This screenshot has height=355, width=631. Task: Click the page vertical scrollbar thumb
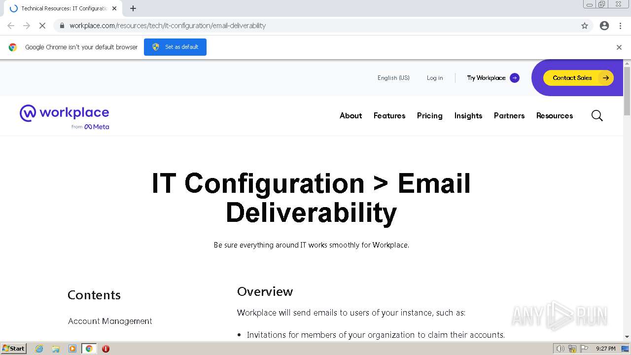pyautogui.click(x=627, y=91)
